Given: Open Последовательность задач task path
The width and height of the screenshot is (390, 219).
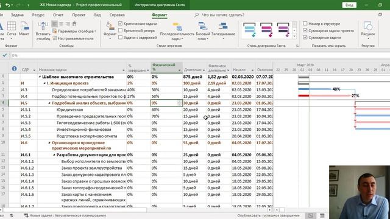Looking at the screenshot, I should pos(177,31).
